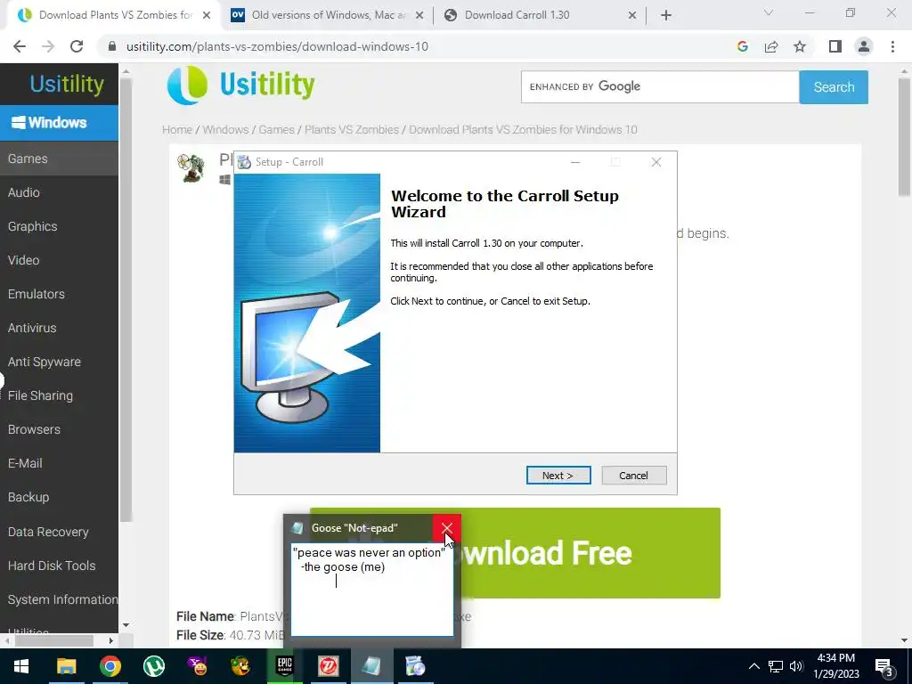The width and height of the screenshot is (912, 684).
Task: Open System Information category in sidebar
Action: (59, 599)
